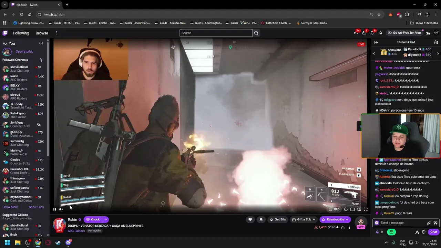
Task: Open the stream's three-dot more menu
Action: [349, 227]
